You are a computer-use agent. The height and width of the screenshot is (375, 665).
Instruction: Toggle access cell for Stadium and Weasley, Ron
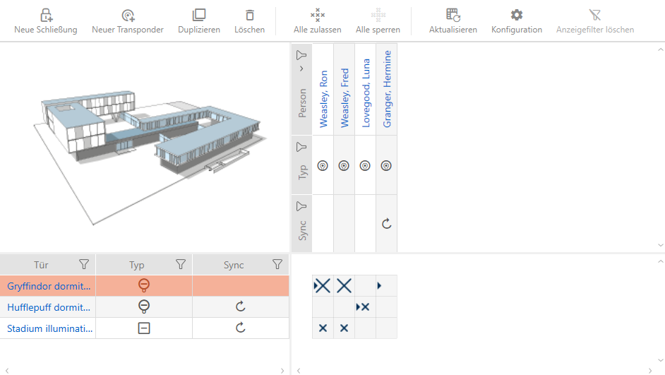(323, 328)
